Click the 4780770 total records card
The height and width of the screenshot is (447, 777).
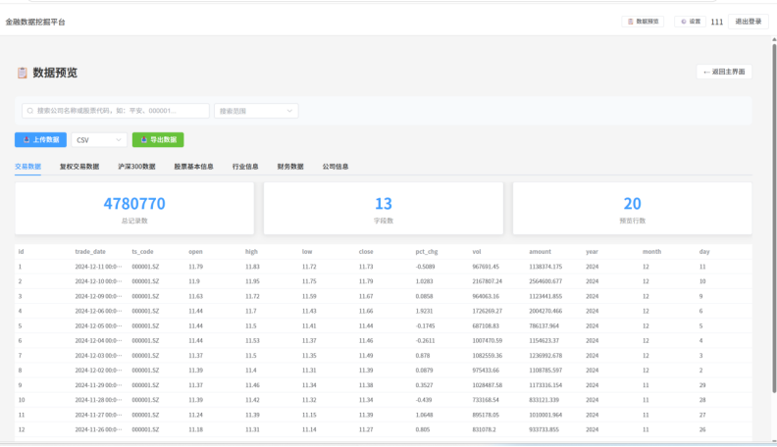(134, 209)
